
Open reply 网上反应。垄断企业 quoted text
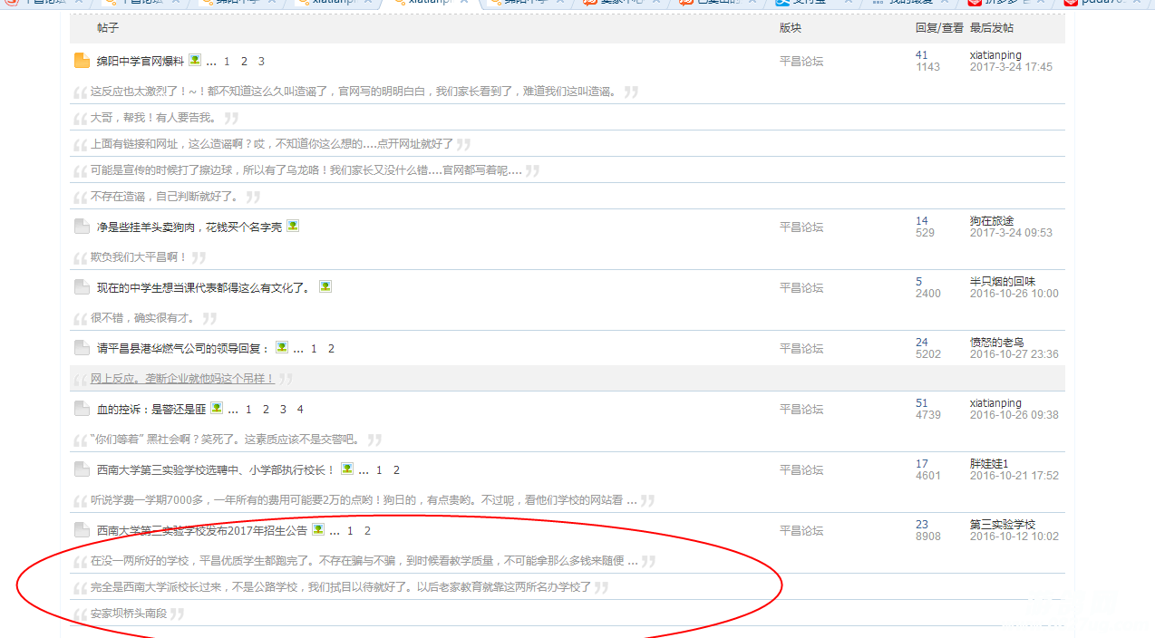click(x=181, y=379)
